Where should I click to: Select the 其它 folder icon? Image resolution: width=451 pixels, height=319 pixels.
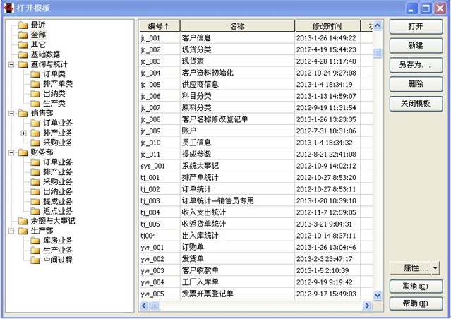point(23,44)
